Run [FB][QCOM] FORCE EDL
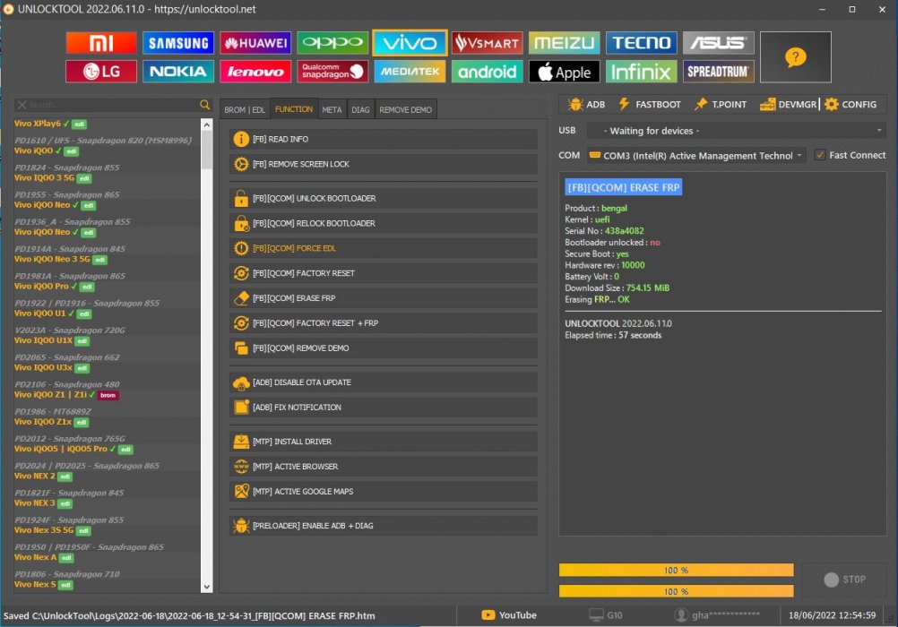The image size is (898, 627). (x=384, y=248)
